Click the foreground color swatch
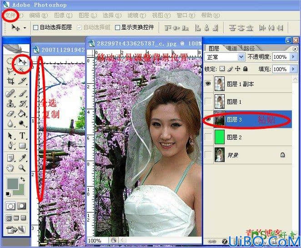 tap(12, 183)
